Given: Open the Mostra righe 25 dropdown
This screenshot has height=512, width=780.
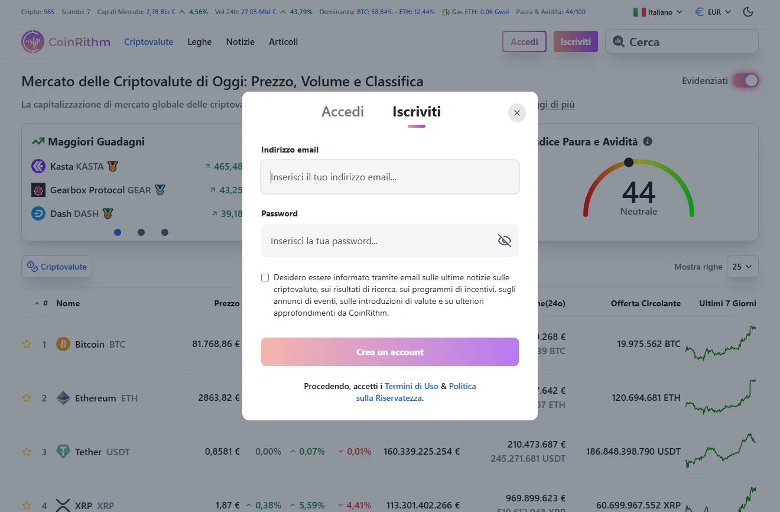Looking at the screenshot, I should click(x=743, y=267).
